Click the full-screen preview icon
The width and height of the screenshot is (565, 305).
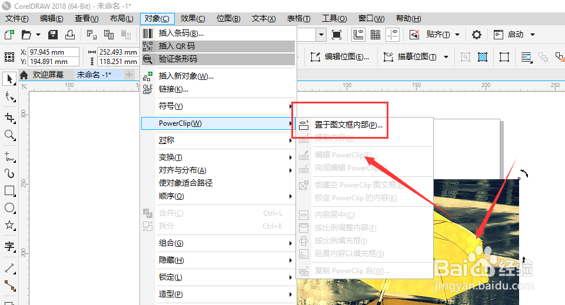click(337, 35)
